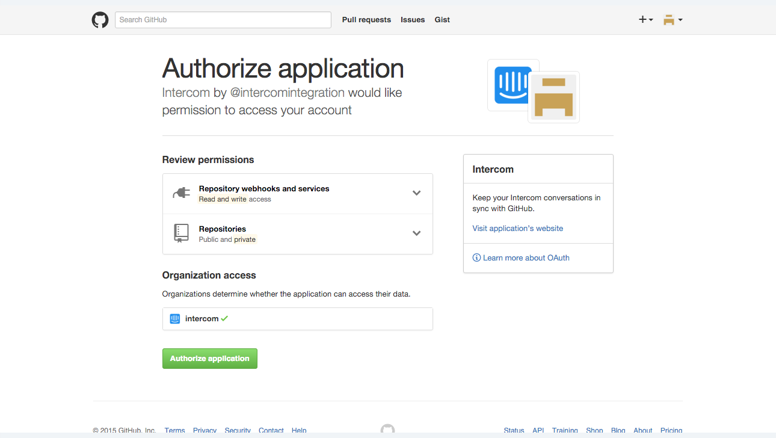Open the GitHub Octocat logo home
776x438 pixels.
point(100,20)
